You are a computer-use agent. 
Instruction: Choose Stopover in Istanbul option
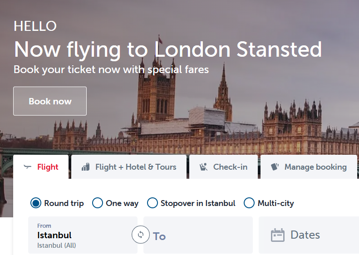(x=152, y=203)
